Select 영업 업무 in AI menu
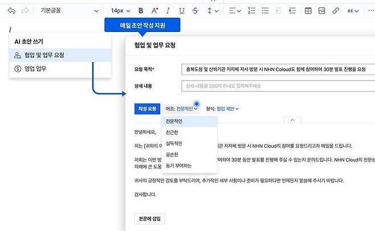Image resolution: width=375 pixels, height=231 pixels. (60, 69)
